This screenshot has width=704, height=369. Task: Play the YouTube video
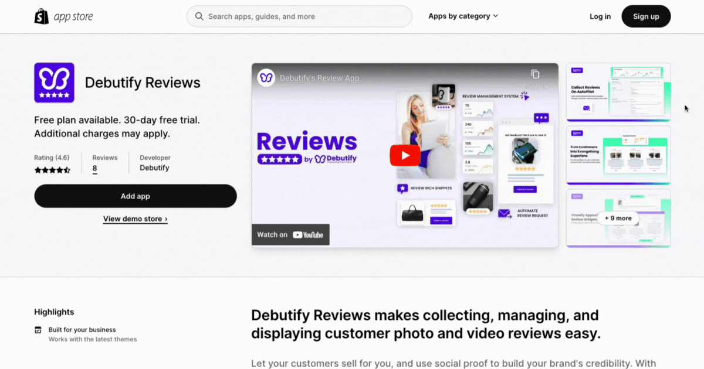pos(405,155)
